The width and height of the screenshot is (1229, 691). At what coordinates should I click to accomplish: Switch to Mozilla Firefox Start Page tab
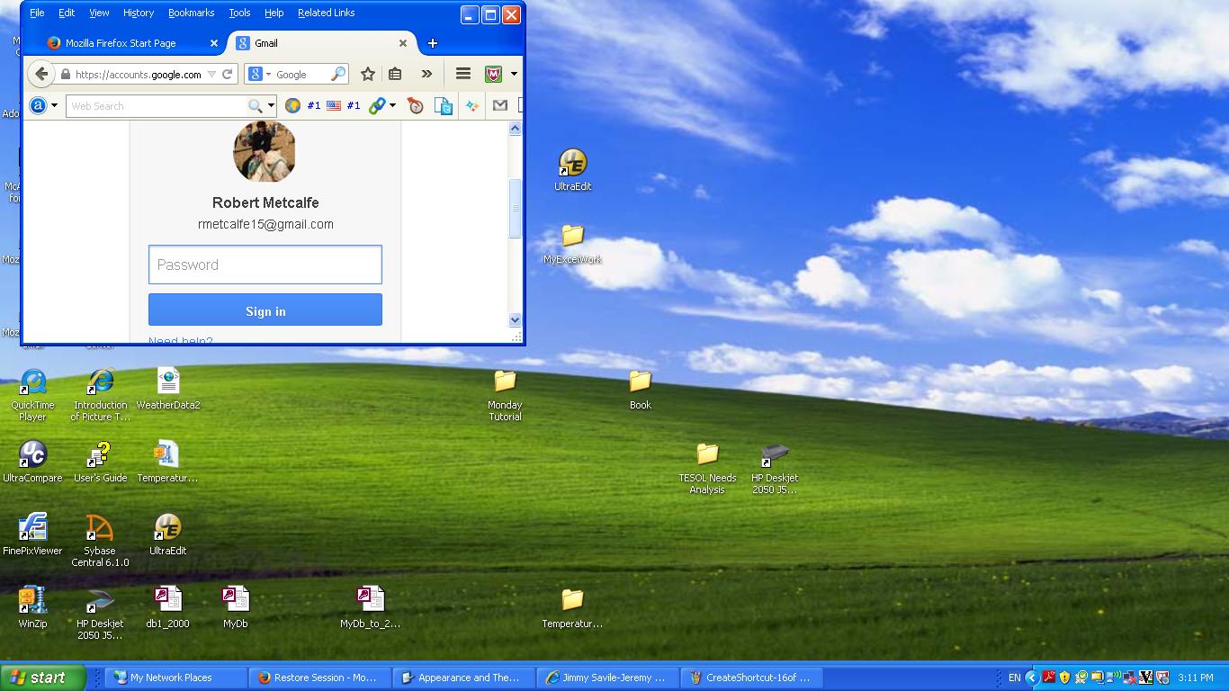[x=121, y=43]
